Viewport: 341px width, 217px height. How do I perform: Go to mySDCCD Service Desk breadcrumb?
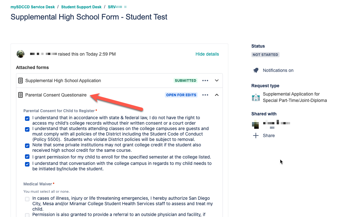tap(33, 7)
